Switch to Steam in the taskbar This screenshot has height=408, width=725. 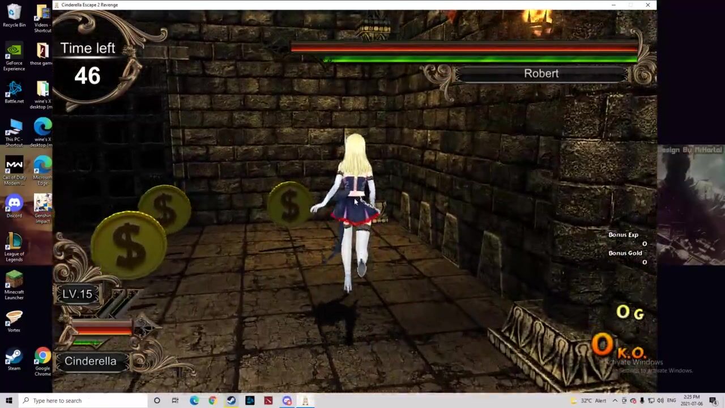231,401
